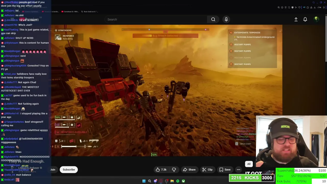Select the All filter chip
The width and height of the screenshot is (327, 184).
249,164
